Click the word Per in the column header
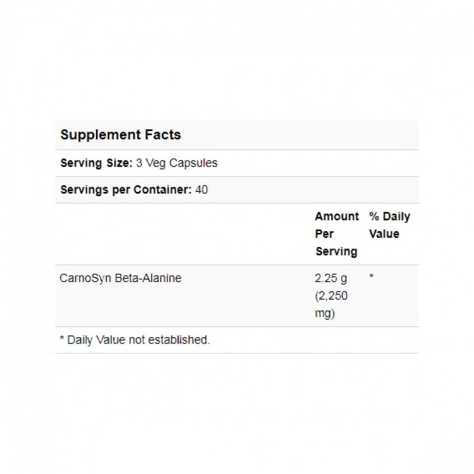 324,233
